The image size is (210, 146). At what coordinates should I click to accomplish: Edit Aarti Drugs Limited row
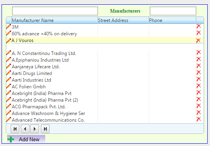(x=9, y=73)
